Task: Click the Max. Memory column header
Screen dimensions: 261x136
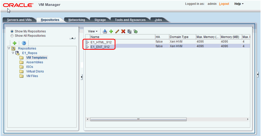Action: coord(208,37)
